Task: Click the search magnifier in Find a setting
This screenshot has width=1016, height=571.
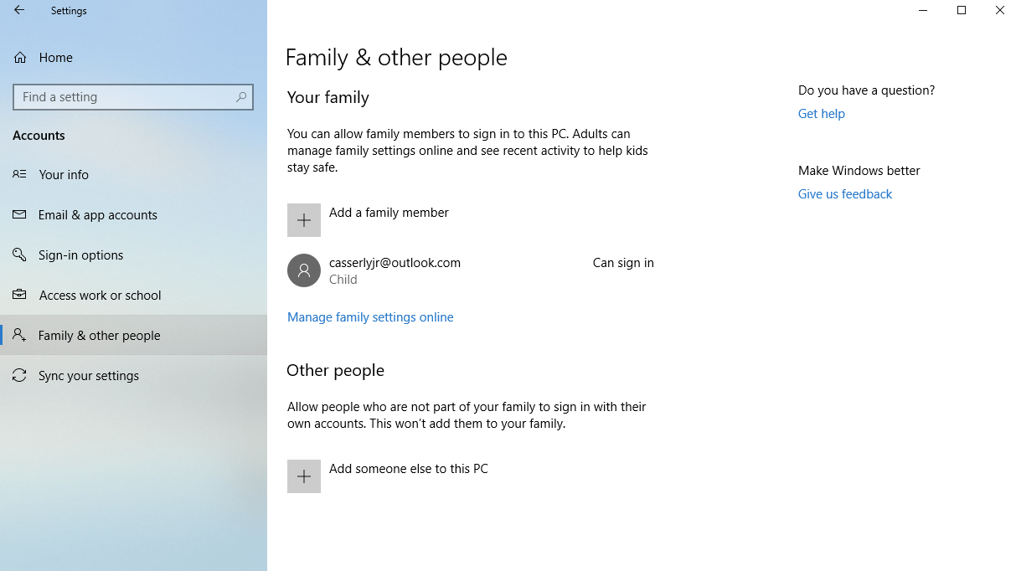Action: click(x=241, y=97)
